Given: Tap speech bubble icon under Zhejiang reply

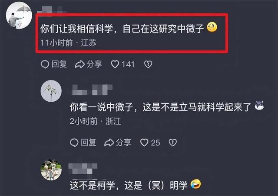Looking at the screenshot, I should pyautogui.click(x=74, y=142).
